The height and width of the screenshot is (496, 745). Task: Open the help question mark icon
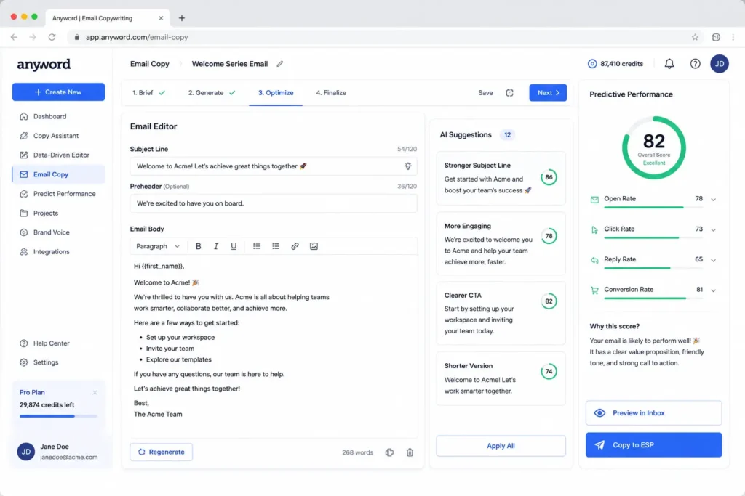(695, 63)
